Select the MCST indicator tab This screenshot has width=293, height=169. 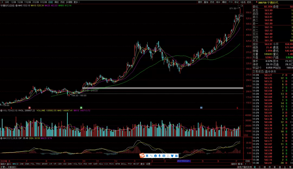point(136,164)
